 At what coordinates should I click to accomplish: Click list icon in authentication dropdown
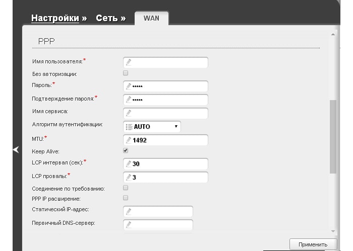click(x=129, y=127)
